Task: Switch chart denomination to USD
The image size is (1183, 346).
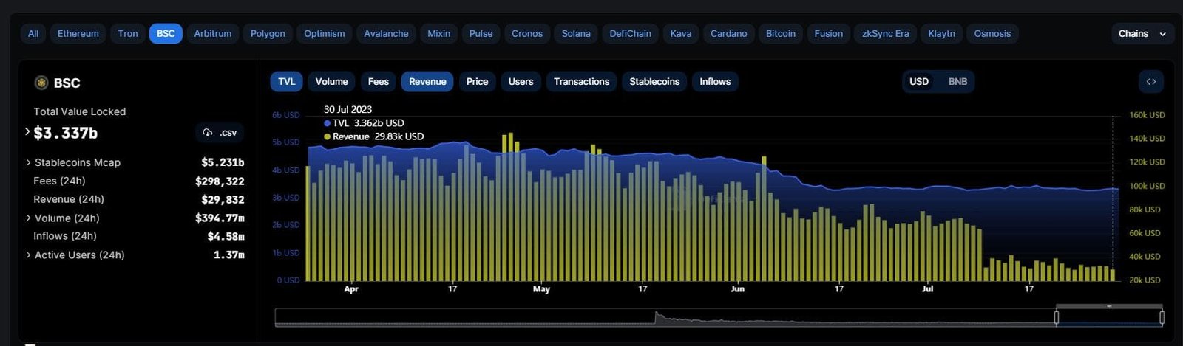Action: pos(919,81)
